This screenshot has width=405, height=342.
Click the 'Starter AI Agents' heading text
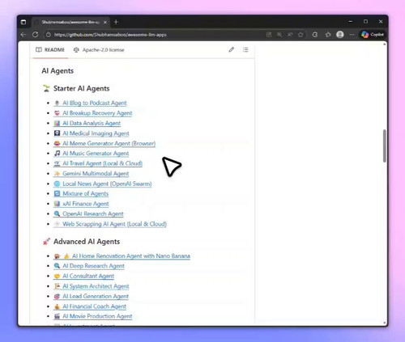[x=82, y=89]
